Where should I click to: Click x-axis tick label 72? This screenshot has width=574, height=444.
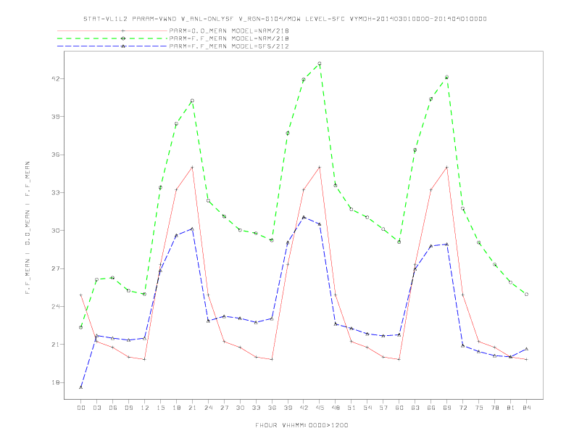(462, 408)
